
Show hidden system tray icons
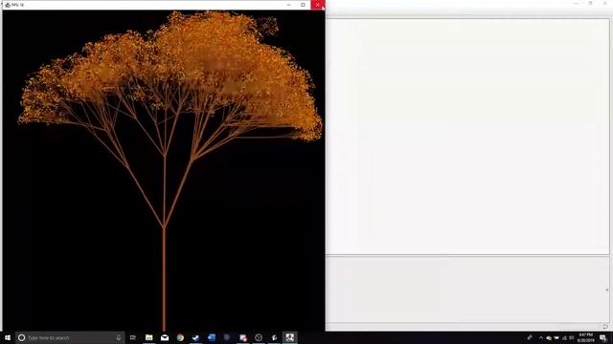pyautogui.click(x=541, y=337)
